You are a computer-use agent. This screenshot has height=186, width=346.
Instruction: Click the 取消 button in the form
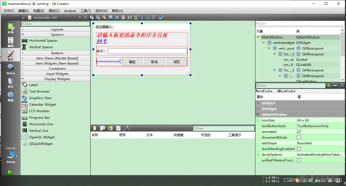coord(154,62)
